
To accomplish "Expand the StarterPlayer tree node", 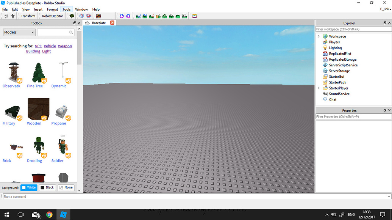I will 319,88.
